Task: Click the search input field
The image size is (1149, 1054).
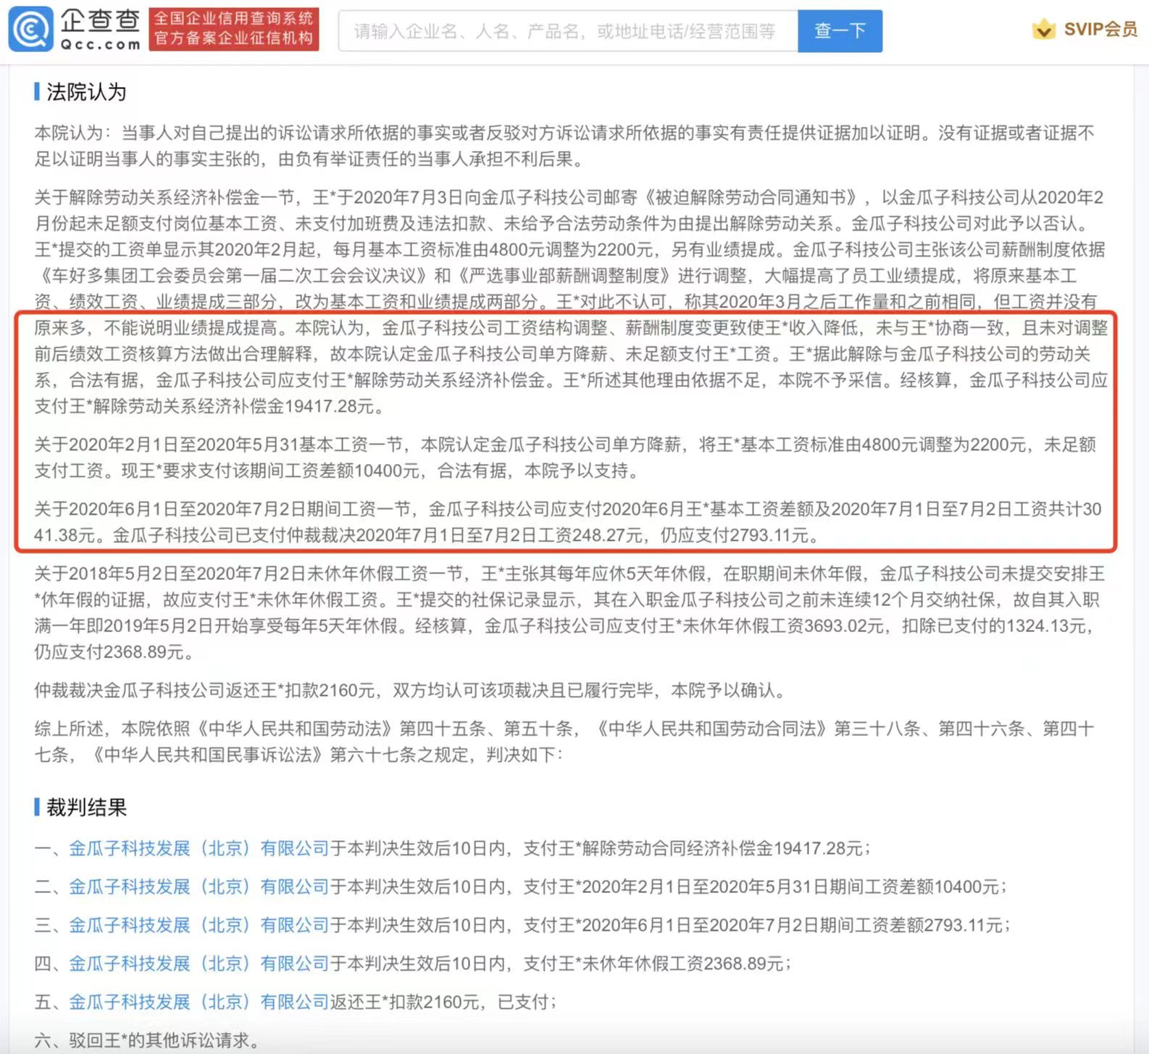Action: click(x=568, y=31)
